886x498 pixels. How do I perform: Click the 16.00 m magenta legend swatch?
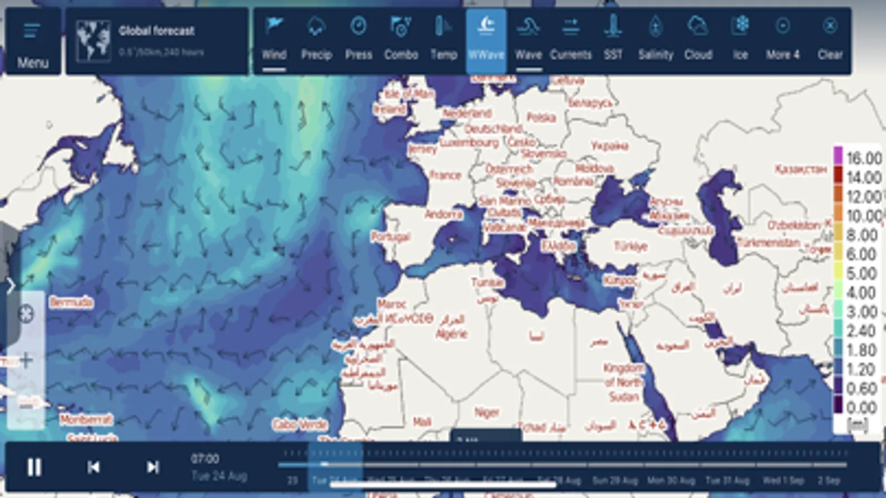pos(838,156)
